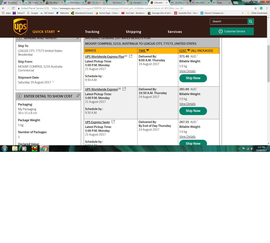
Task: View Details for the 267.55 AUD rate
Action: coord(187,137)
